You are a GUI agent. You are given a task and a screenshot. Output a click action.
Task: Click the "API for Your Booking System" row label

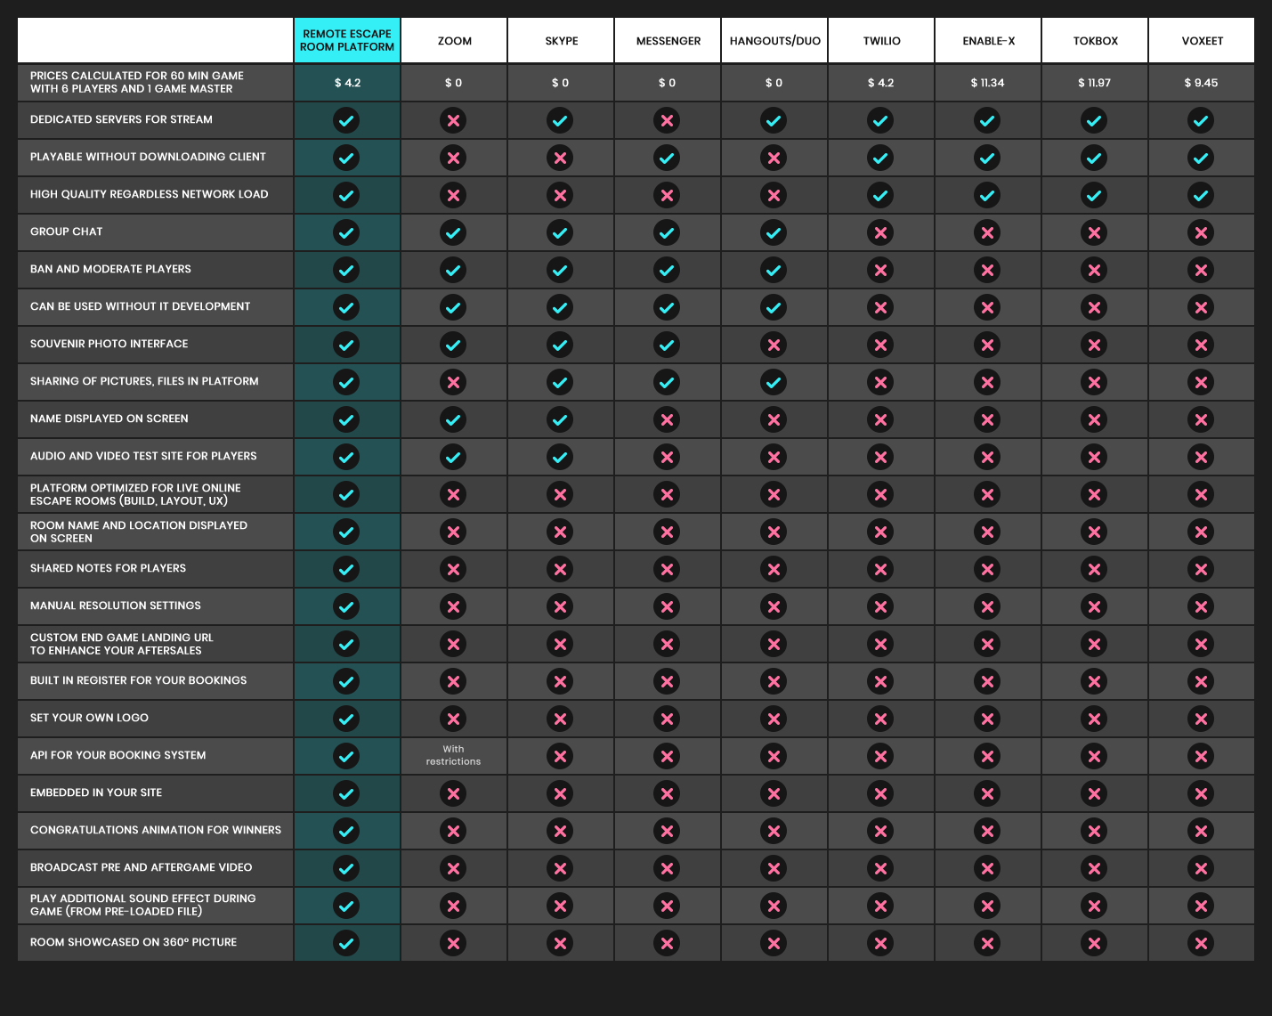point(117,755)
